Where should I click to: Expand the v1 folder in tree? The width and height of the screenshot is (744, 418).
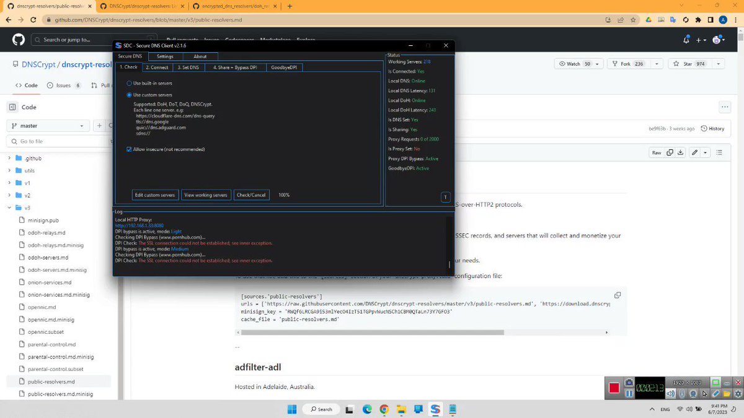pyautogui.click(x=10, y=183)
